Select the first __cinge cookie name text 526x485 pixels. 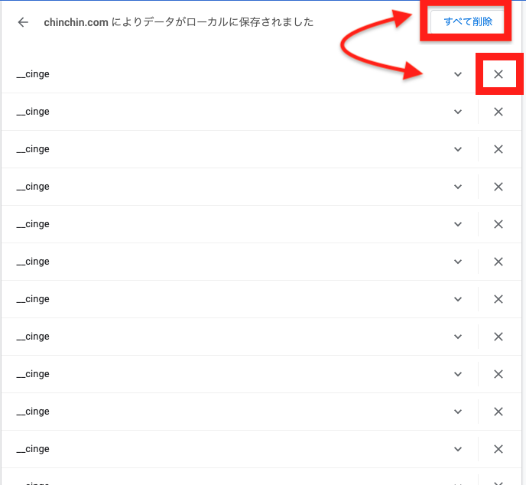33,74
